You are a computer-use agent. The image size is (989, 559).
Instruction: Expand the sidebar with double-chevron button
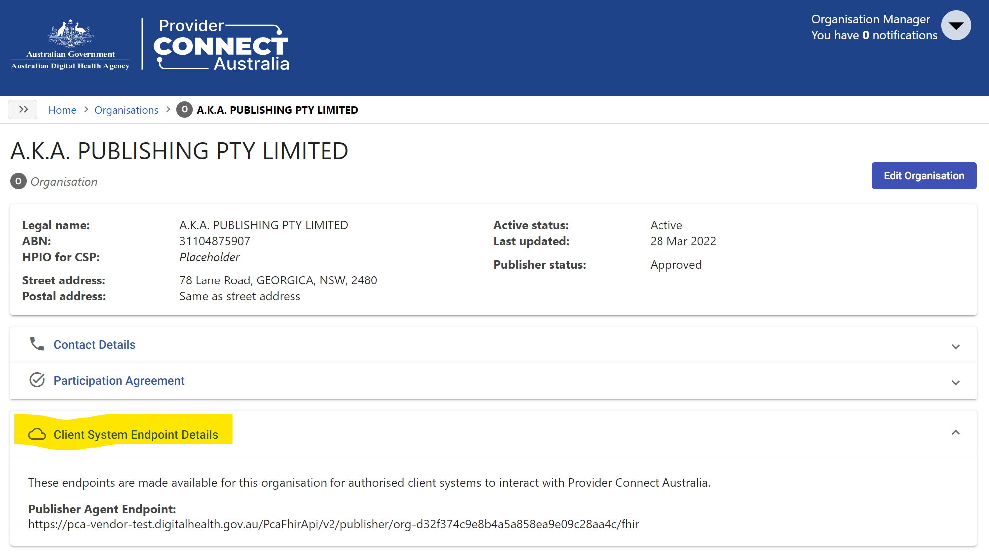tap(23, 110)
